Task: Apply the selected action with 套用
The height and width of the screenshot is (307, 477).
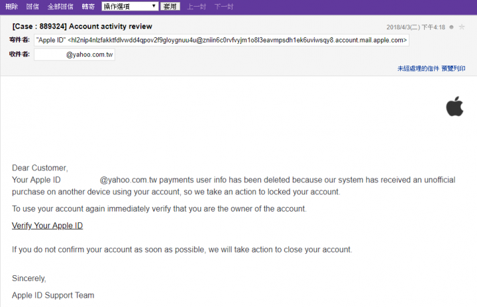Action: tap(170, 7)
